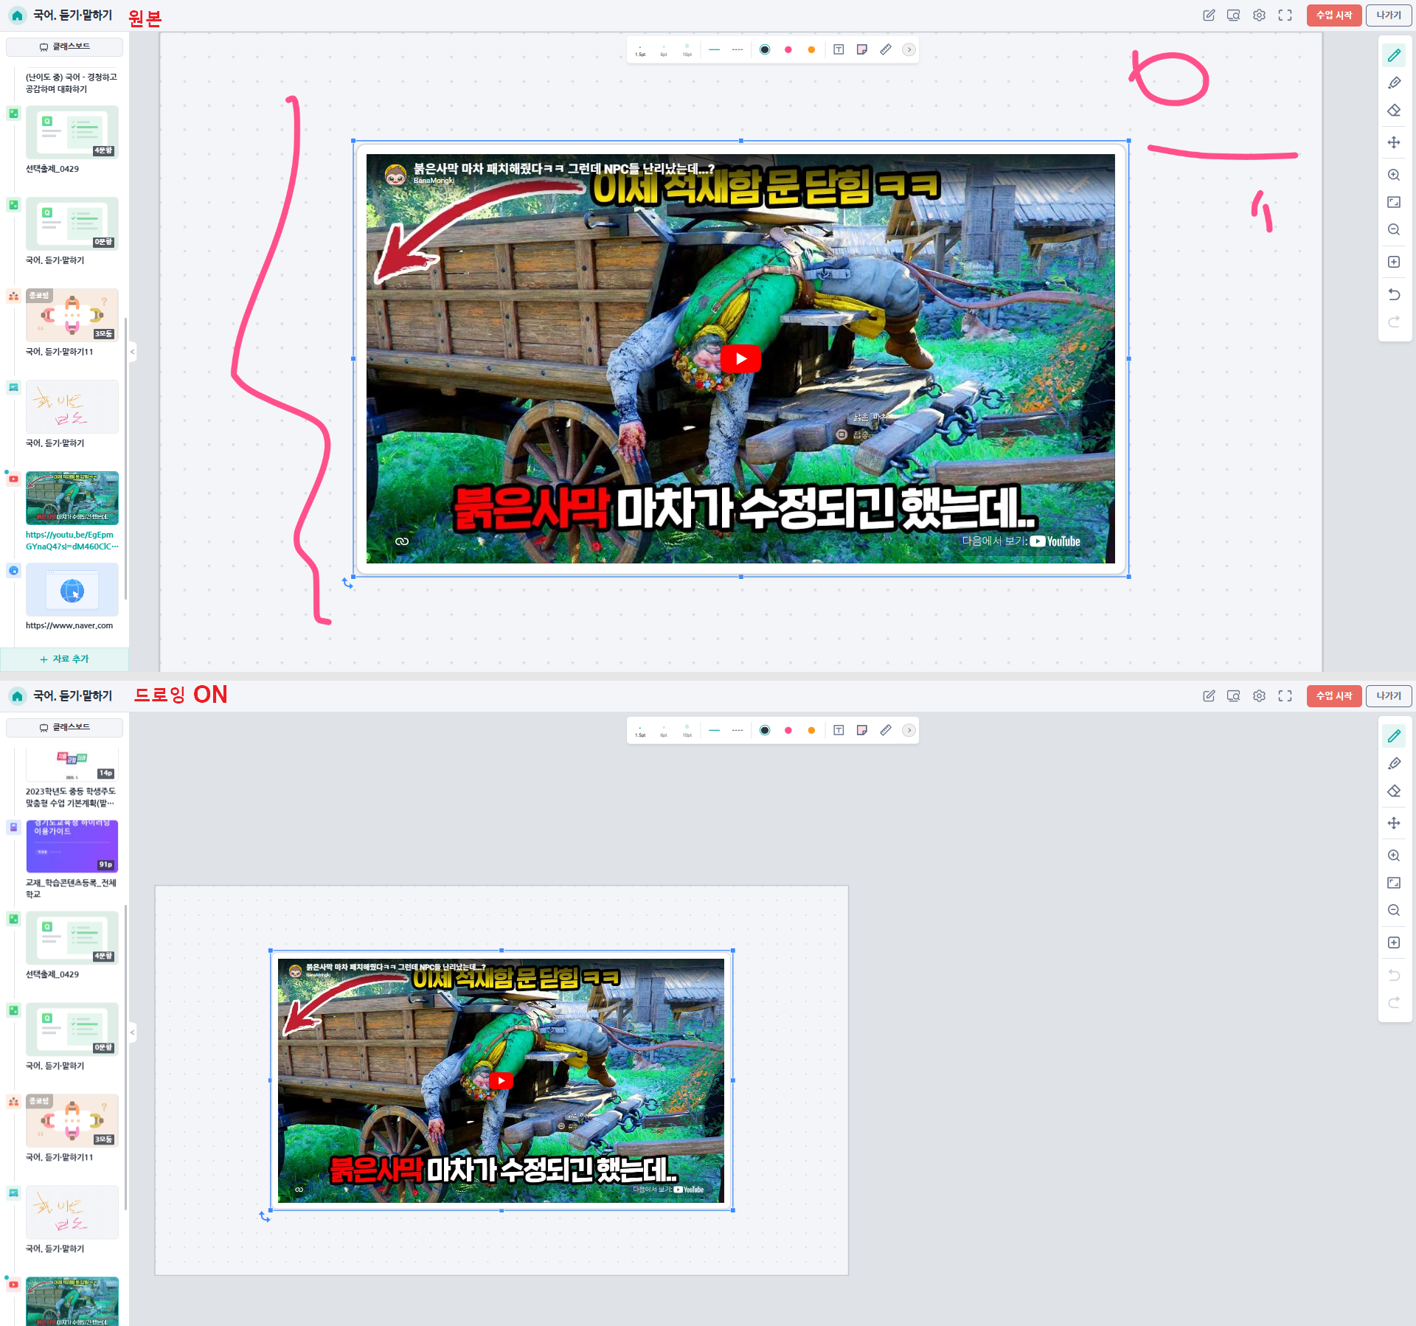Activate the move tool in the upper screenshot
Image resolution: width=1416 pixels, height=1326 pixels.
point(1394,142)
